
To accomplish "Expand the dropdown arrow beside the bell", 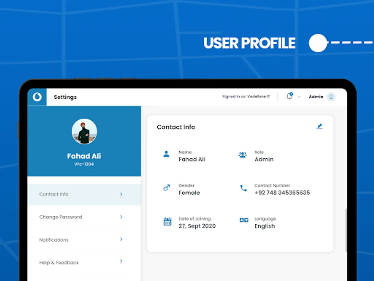I will (299, 97).
